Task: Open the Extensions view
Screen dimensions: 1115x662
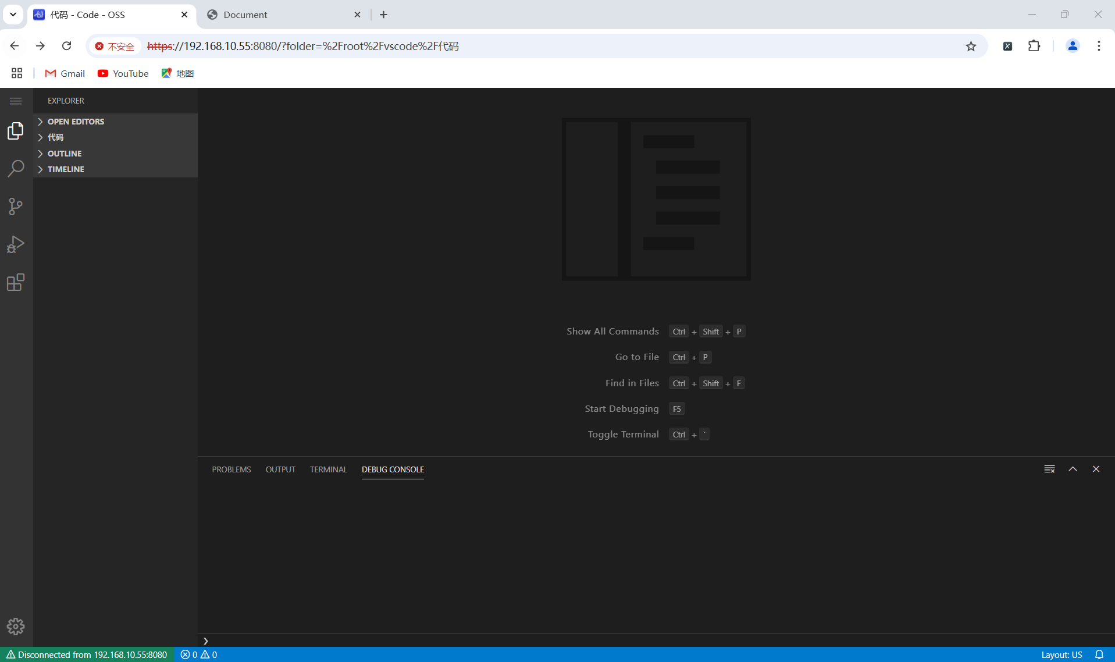Action: click(x=16, y=283)
